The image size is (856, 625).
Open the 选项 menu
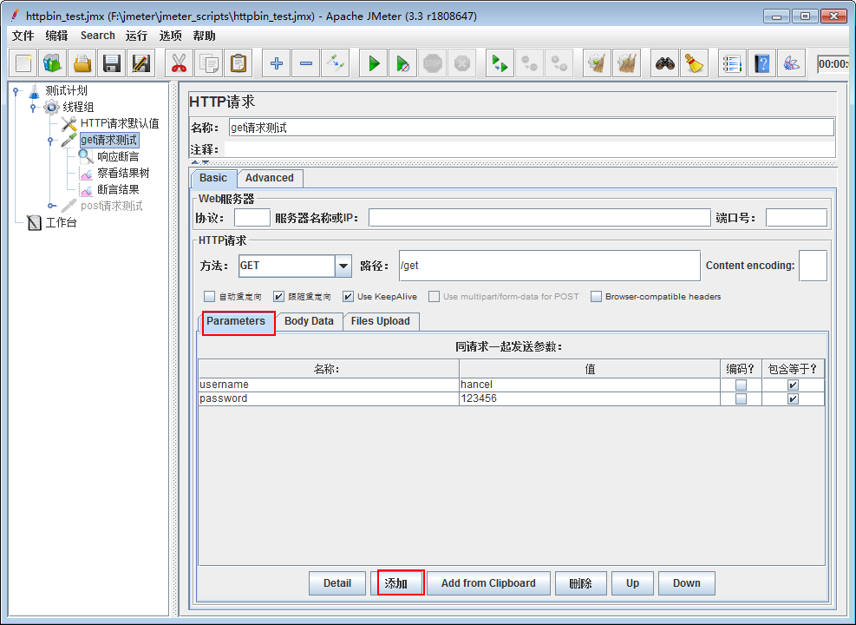coord(170,36)
